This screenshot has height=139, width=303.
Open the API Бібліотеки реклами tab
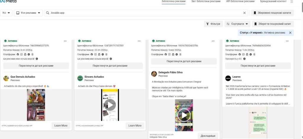pos(240,1)
